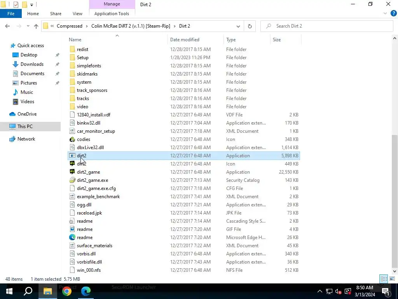Expand the address bar history dropdown
The image size is (398, 299).
[x=238, y=26]
